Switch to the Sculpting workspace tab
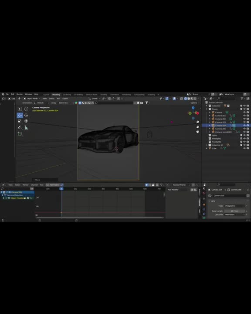This screenshot has width=251, height=314. tap(67, 95)
